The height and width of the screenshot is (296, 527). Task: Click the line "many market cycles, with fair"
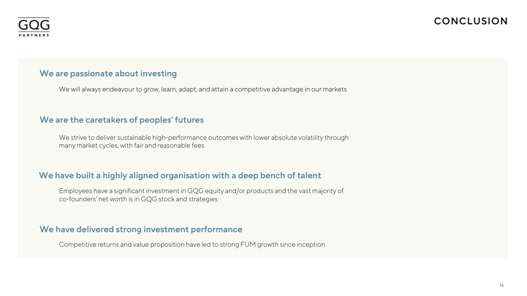point(131,145)
